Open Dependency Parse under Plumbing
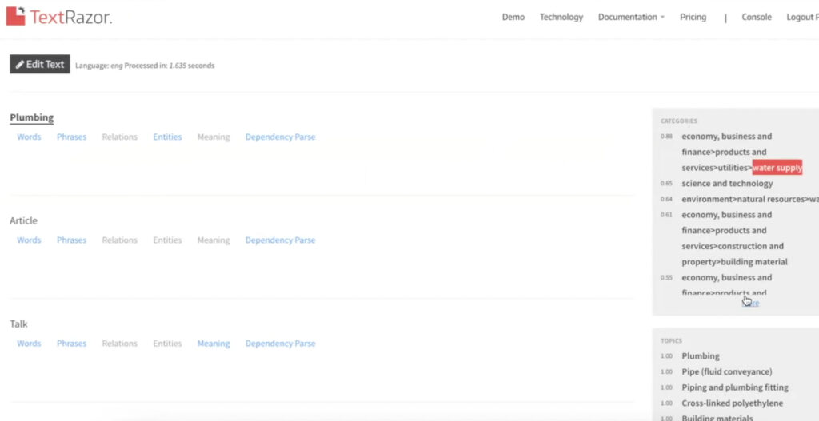Viewport: 819px width, 421px height. coord(280,137)
